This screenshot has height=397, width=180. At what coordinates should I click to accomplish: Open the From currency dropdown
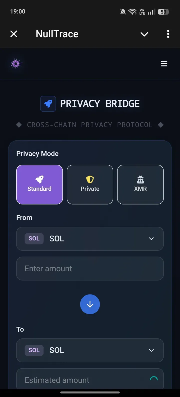point(151,238)
